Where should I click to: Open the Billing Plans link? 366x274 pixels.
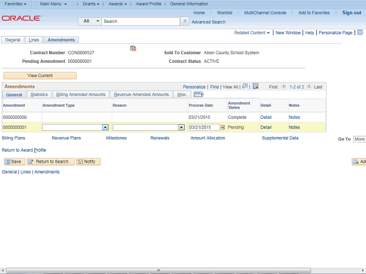click(x=14, y=138)
